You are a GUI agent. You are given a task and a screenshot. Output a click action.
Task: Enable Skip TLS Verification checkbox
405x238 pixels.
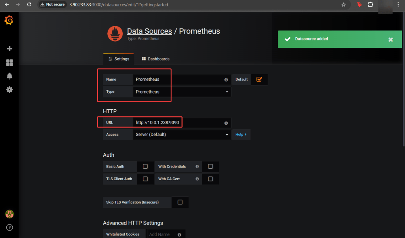pos(180,202)
